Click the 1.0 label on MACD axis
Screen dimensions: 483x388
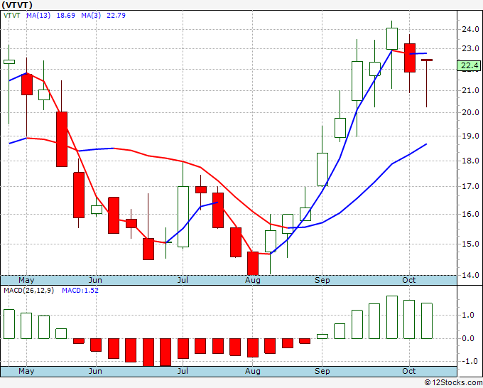coord(467,315)
